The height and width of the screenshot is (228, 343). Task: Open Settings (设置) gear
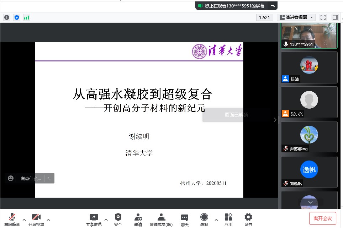point(248,219)
